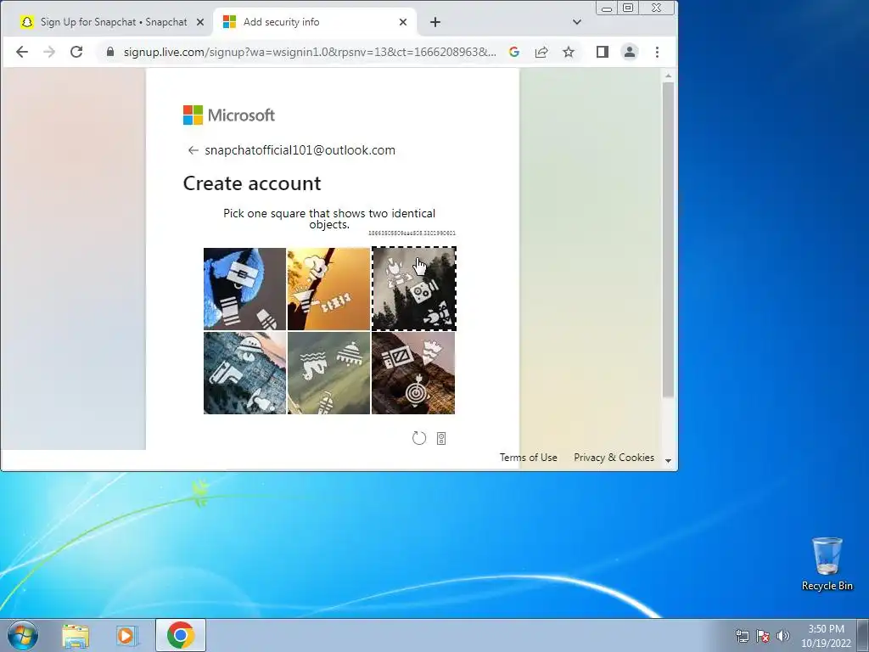Open the tab search chevron
This screenshot has width=869, height=652.
(577, 22)
